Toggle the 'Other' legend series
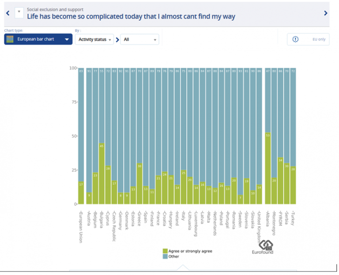Image resolution: width=339 pixels, height=275 pixels. point(173,256)
